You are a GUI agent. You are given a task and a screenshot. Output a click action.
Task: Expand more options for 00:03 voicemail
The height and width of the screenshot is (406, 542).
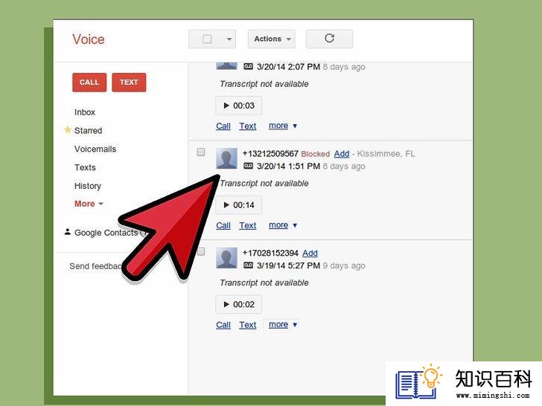(x=282, y=126)
